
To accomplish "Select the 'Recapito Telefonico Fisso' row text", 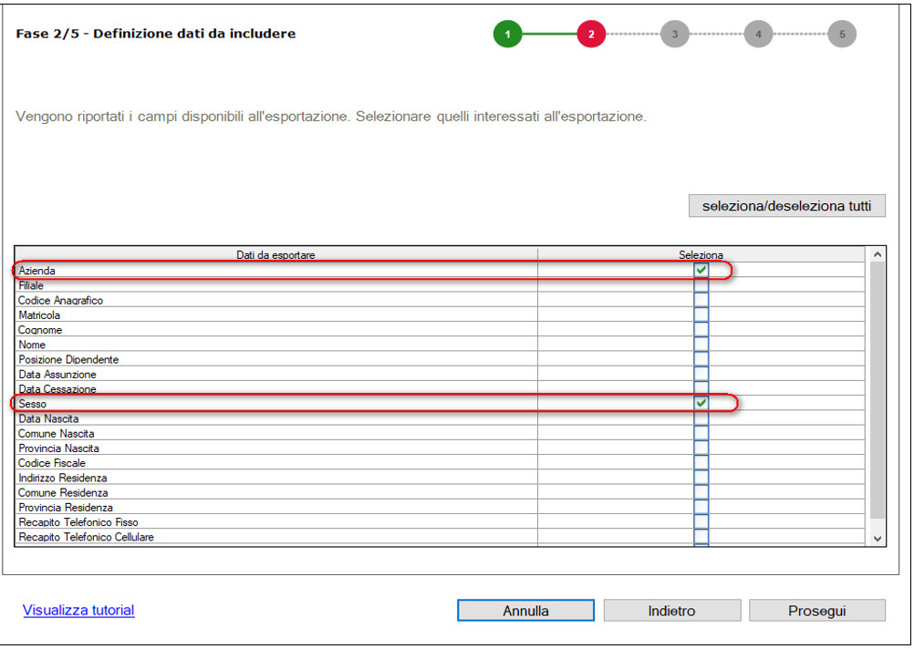I will point(78,522).
